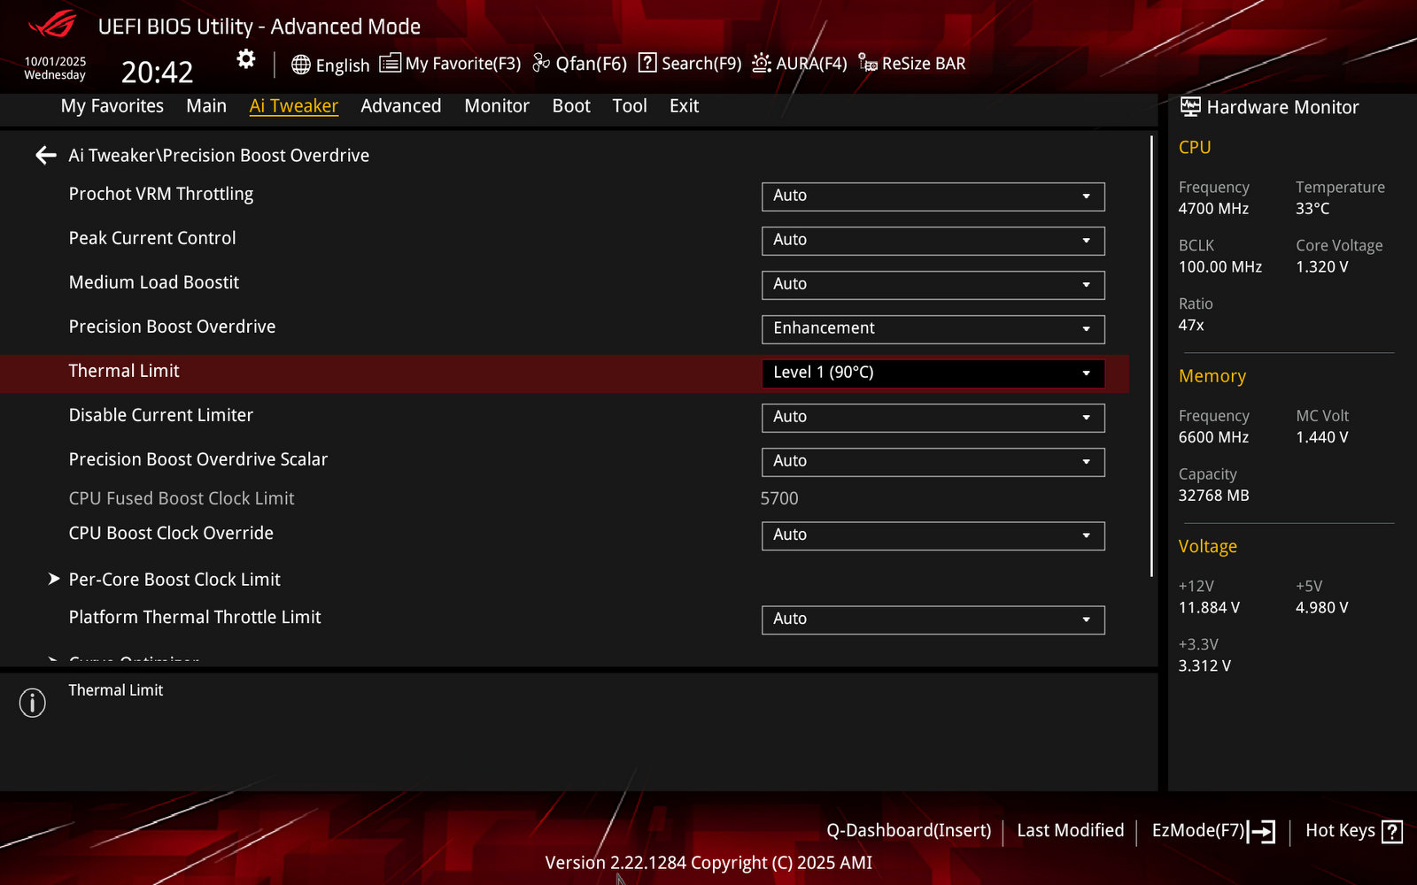Expand the Precision Boost Overdrive dropdown

point(933,328)
